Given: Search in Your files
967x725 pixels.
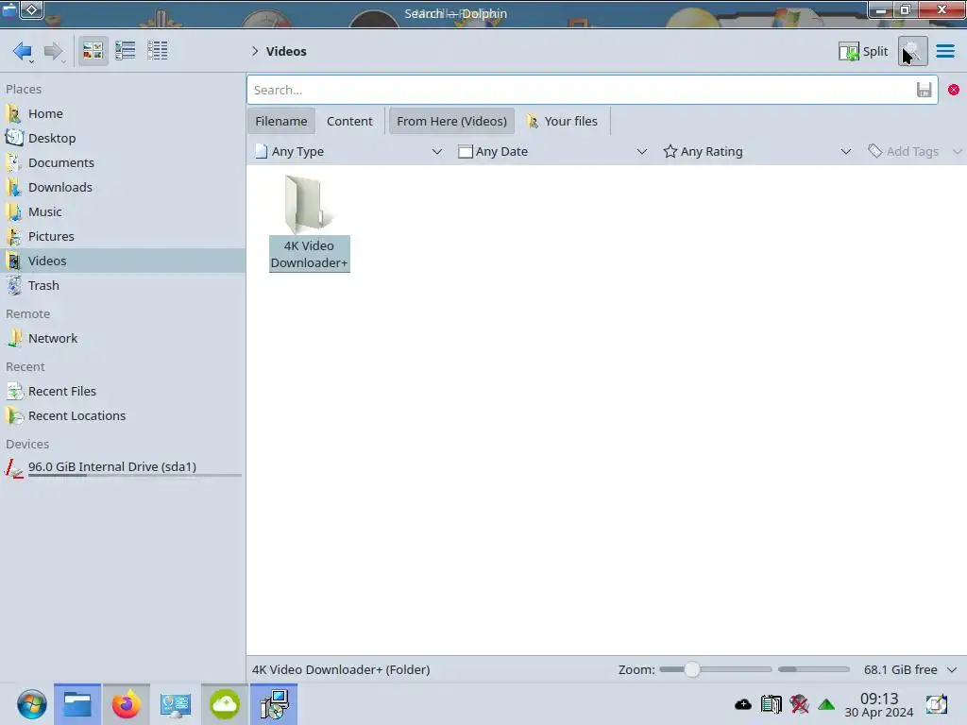Looking at the screenshot, I should click(562, 121).
